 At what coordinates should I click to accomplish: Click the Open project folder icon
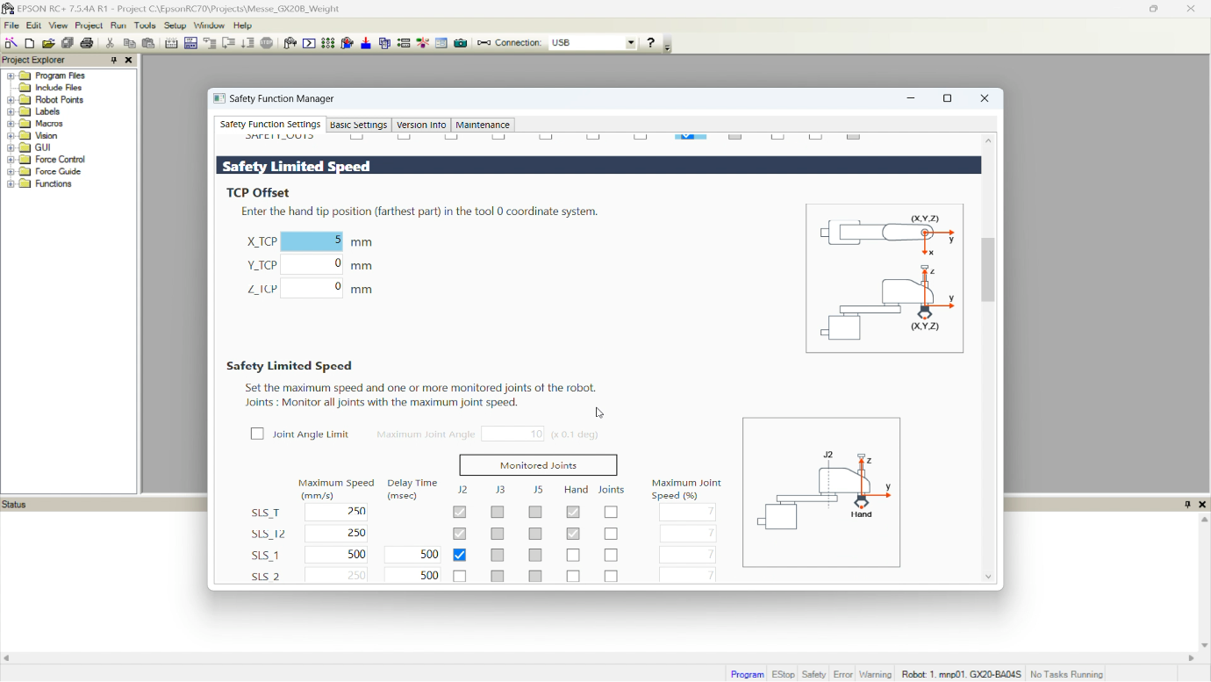click(x=49, y=43)
